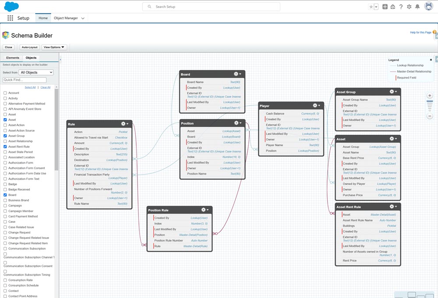
Task: Click the Clear All link
Action: (x=46, y=88)
